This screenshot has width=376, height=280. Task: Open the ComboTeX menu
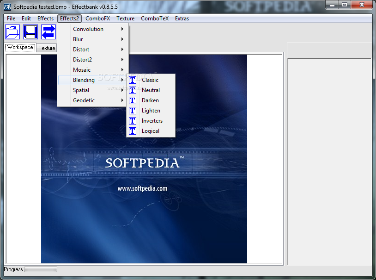(x=155, y=19)
